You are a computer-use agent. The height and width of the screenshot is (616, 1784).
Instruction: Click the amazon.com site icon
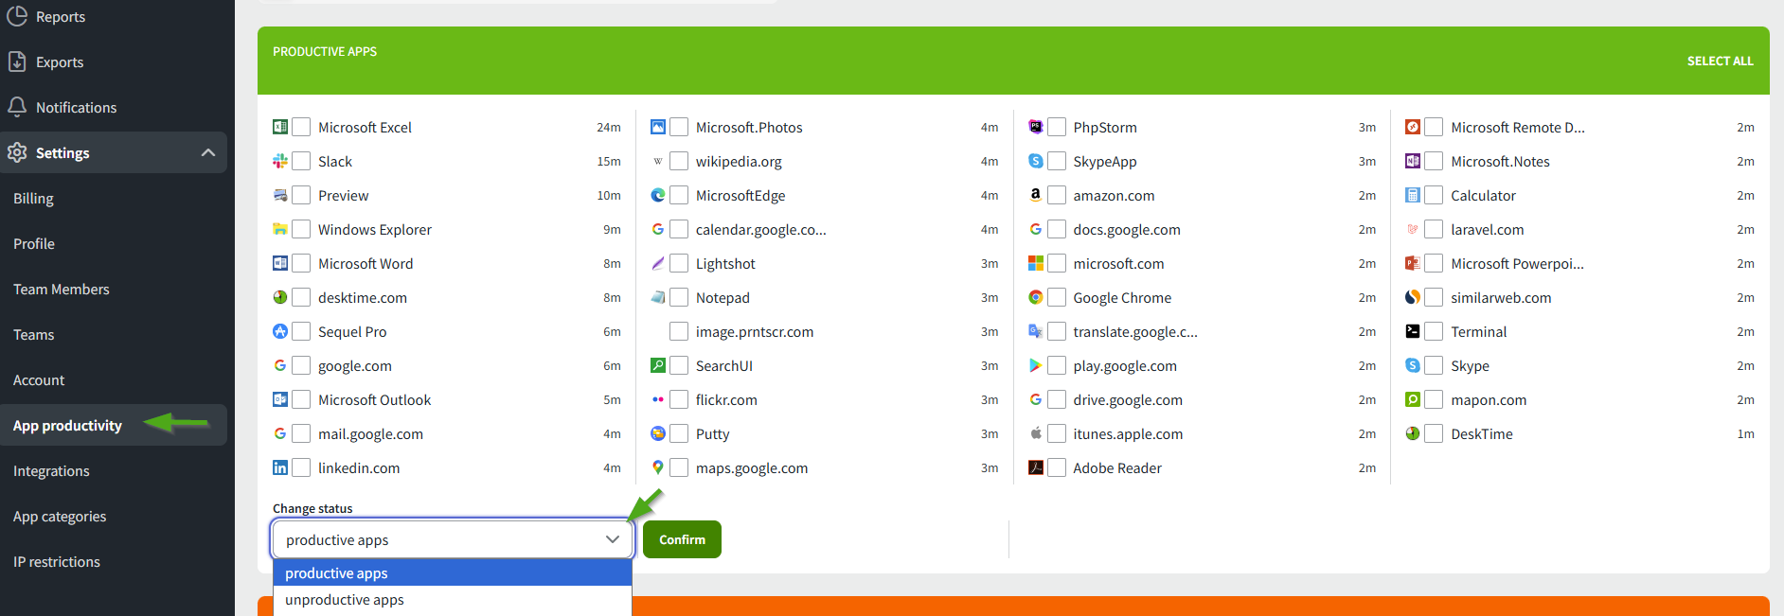point(1036,195)
